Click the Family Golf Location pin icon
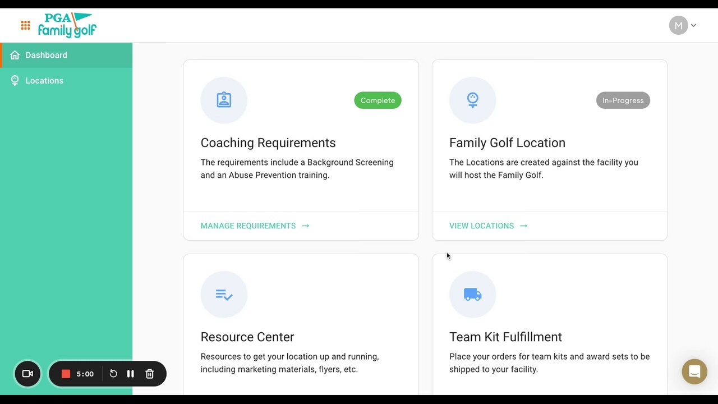The width and height of the screenshot is (718, 404). point(472,100)
